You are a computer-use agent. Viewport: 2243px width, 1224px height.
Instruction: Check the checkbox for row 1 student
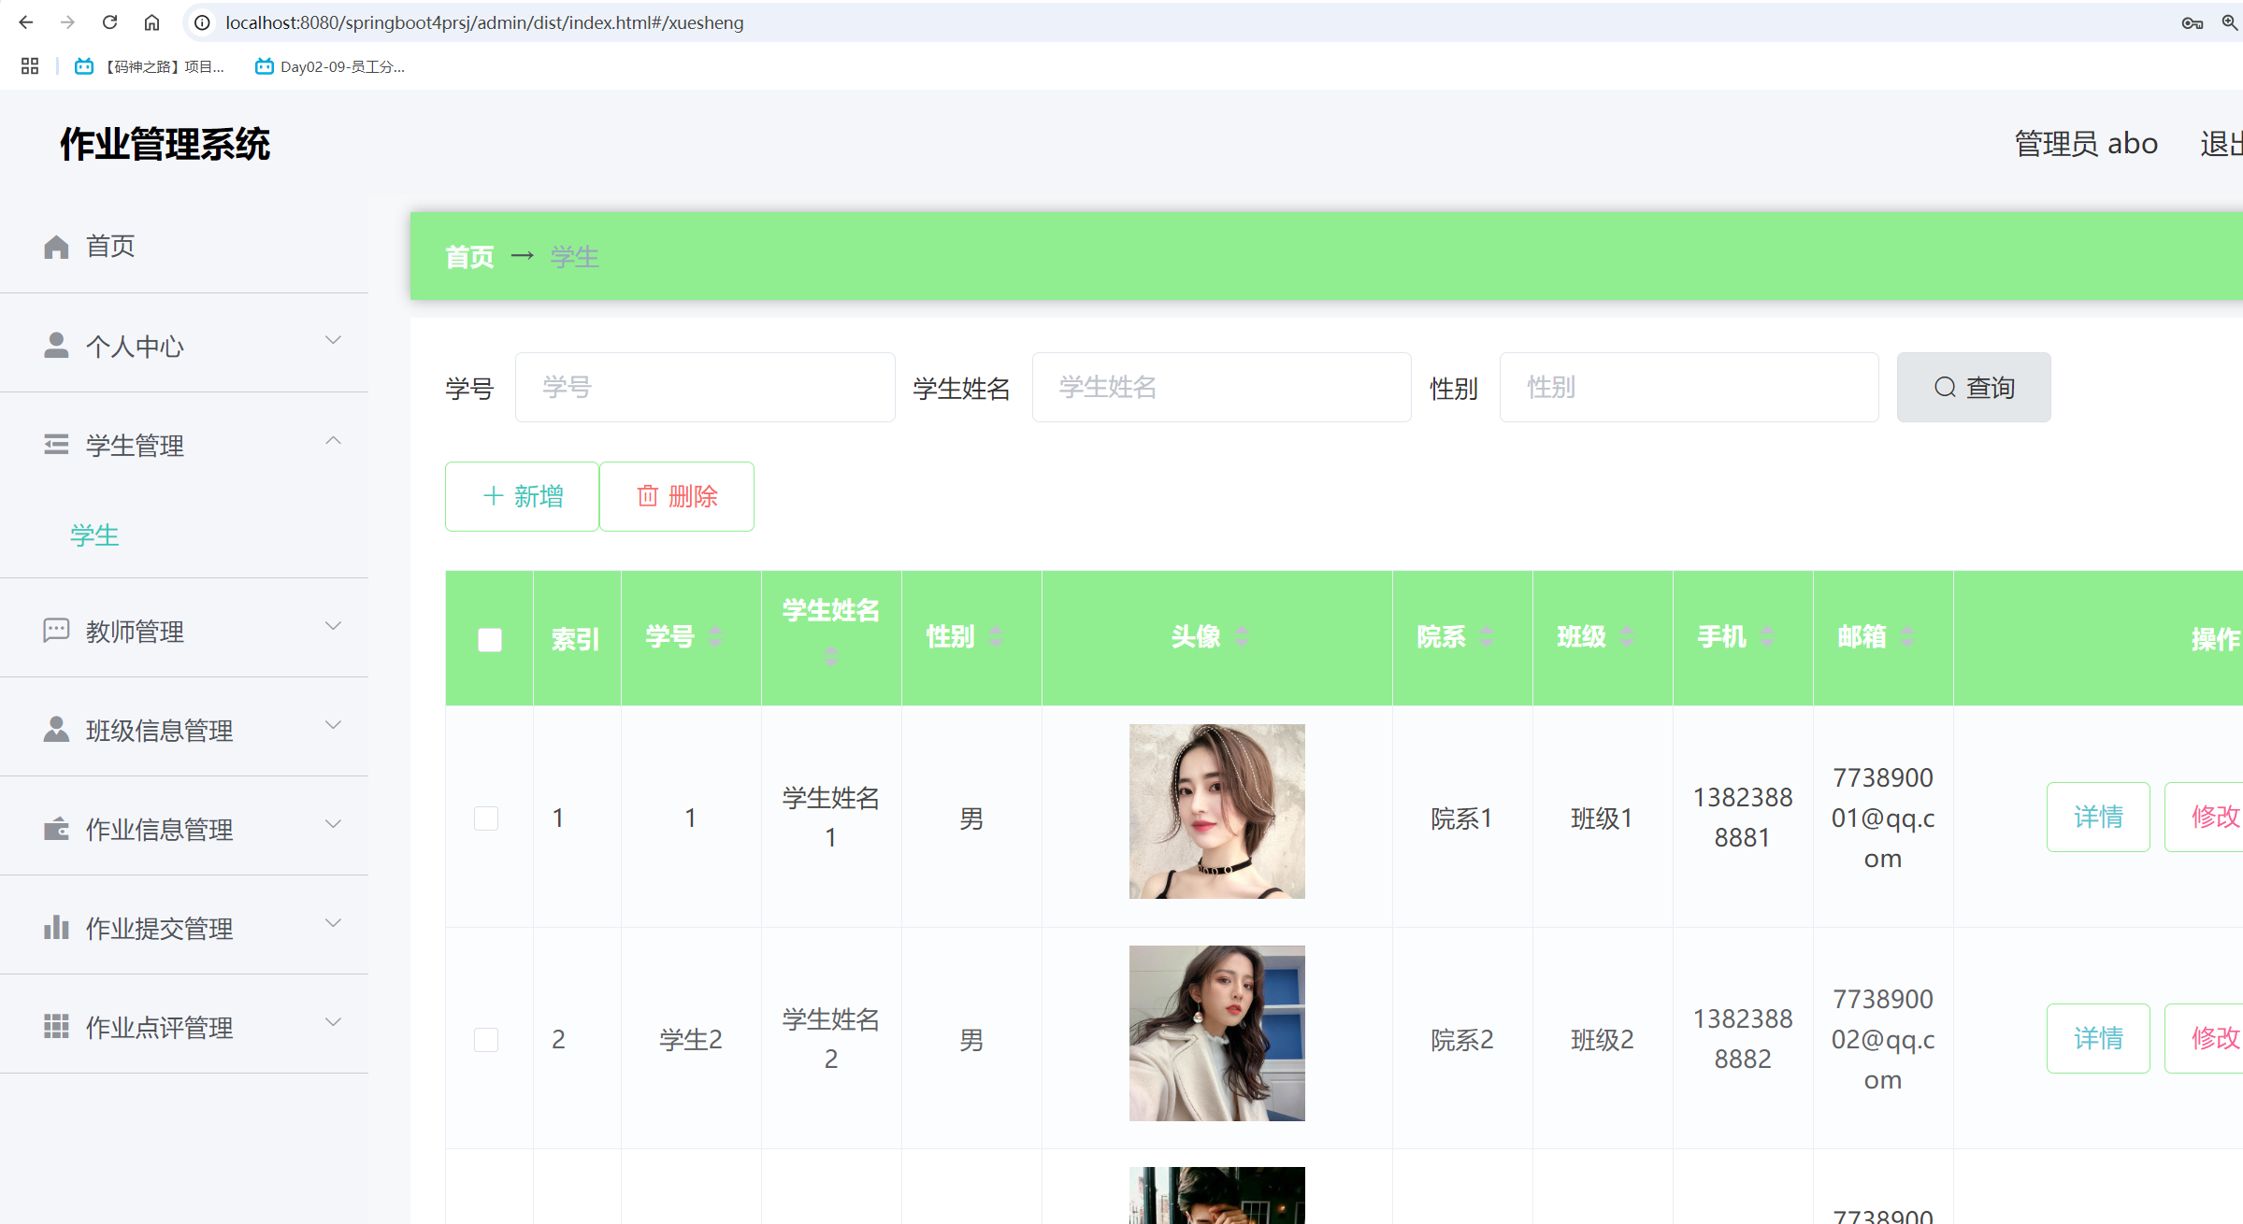click(486, 818)
